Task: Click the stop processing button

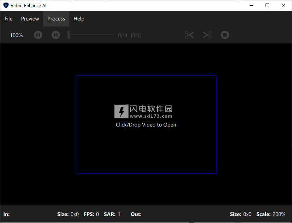Action: click(225, 35)
